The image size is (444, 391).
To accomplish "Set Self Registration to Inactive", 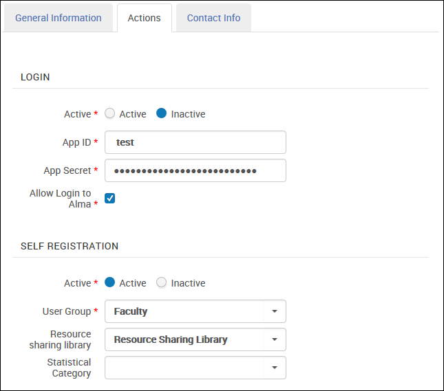I will 162,282.
